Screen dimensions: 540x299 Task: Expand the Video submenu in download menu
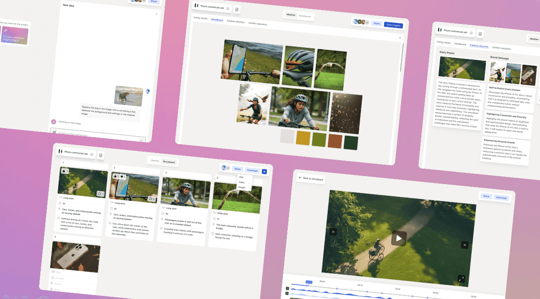[243, 182]
